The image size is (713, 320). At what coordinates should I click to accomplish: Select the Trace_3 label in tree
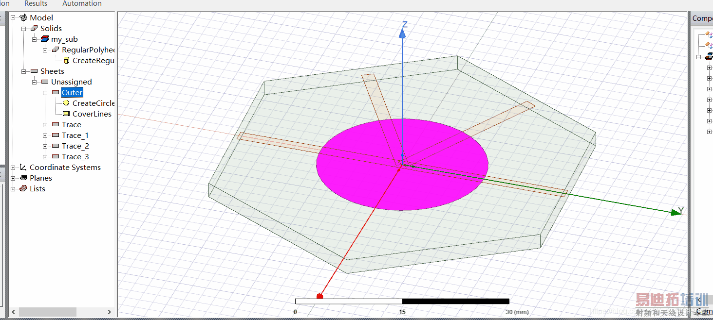tap(75, 157)
